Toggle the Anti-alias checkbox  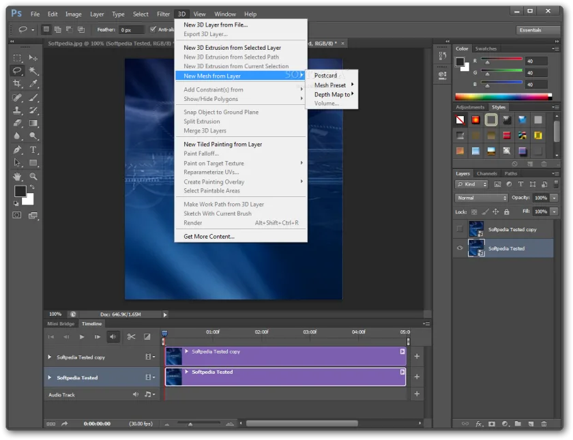tap(153, 29)
